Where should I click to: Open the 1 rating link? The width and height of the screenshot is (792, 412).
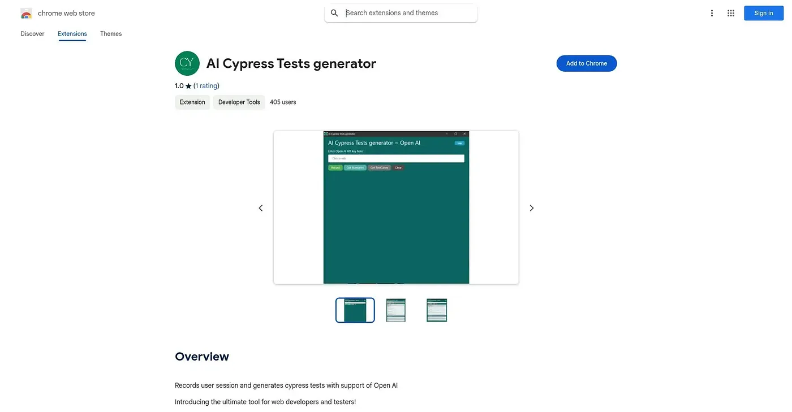(206, 86)
